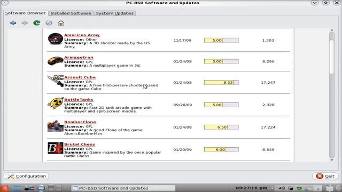The height and width of the screenshot is (192, 342).
Task: Click download count 17,224
Action: click(268, 127)
